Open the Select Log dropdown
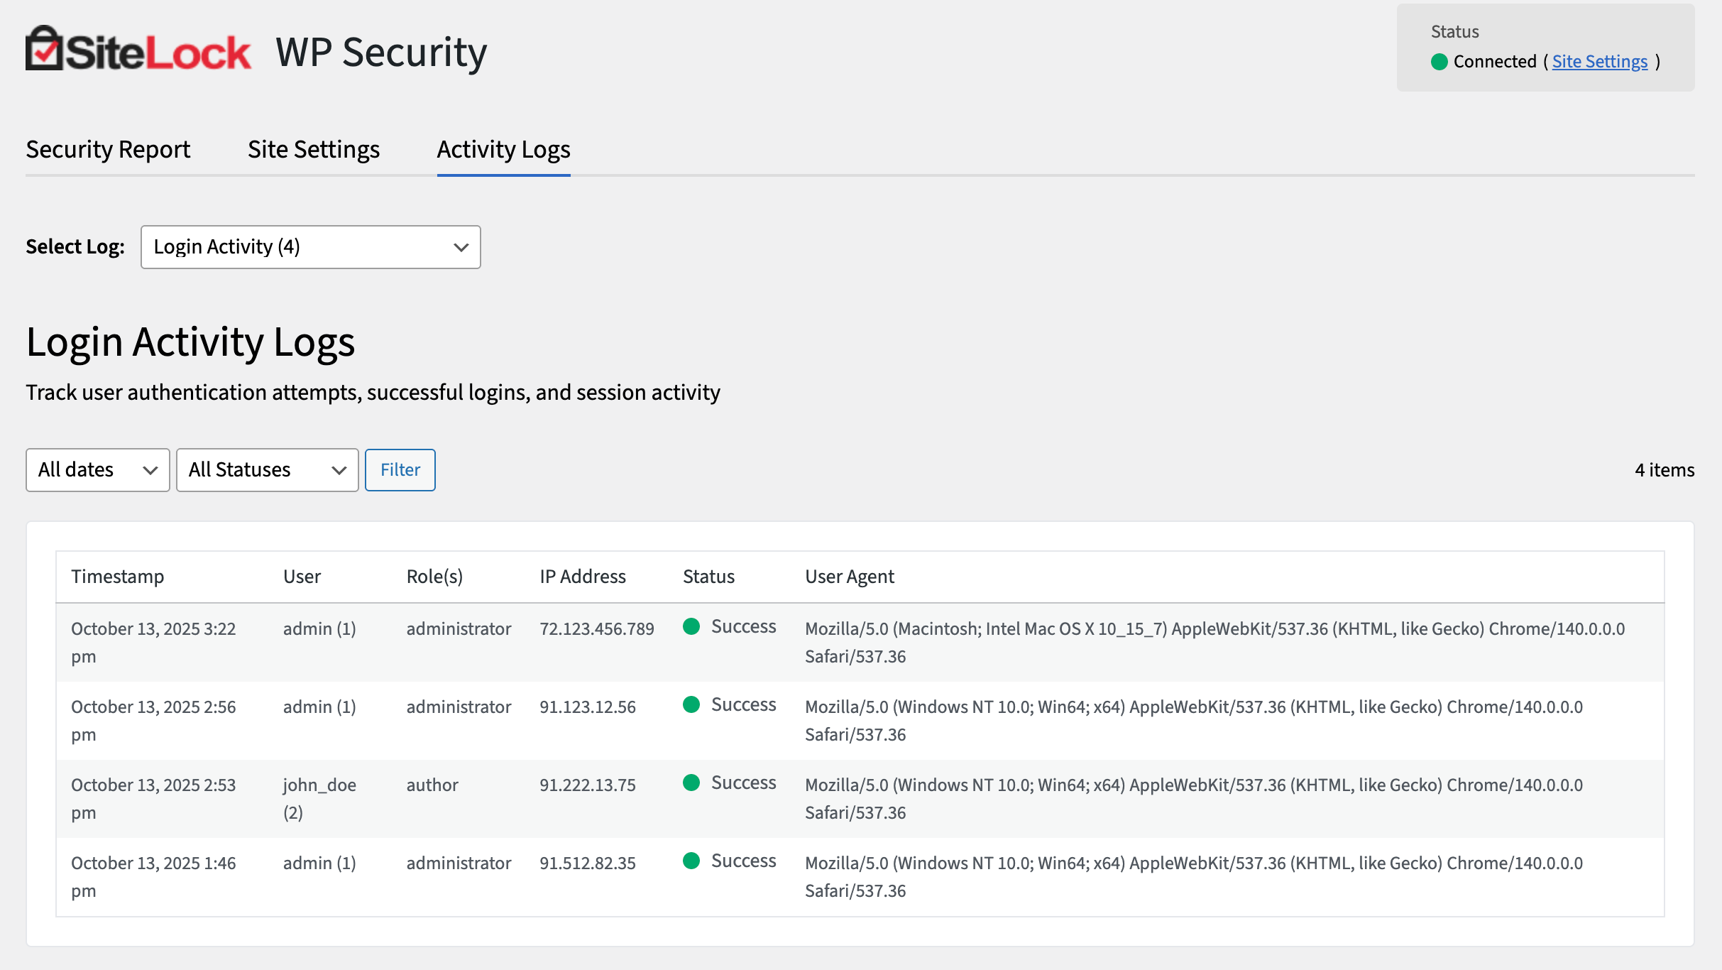The width and height of the screenshot is (1722, 970). click(310, 246)
